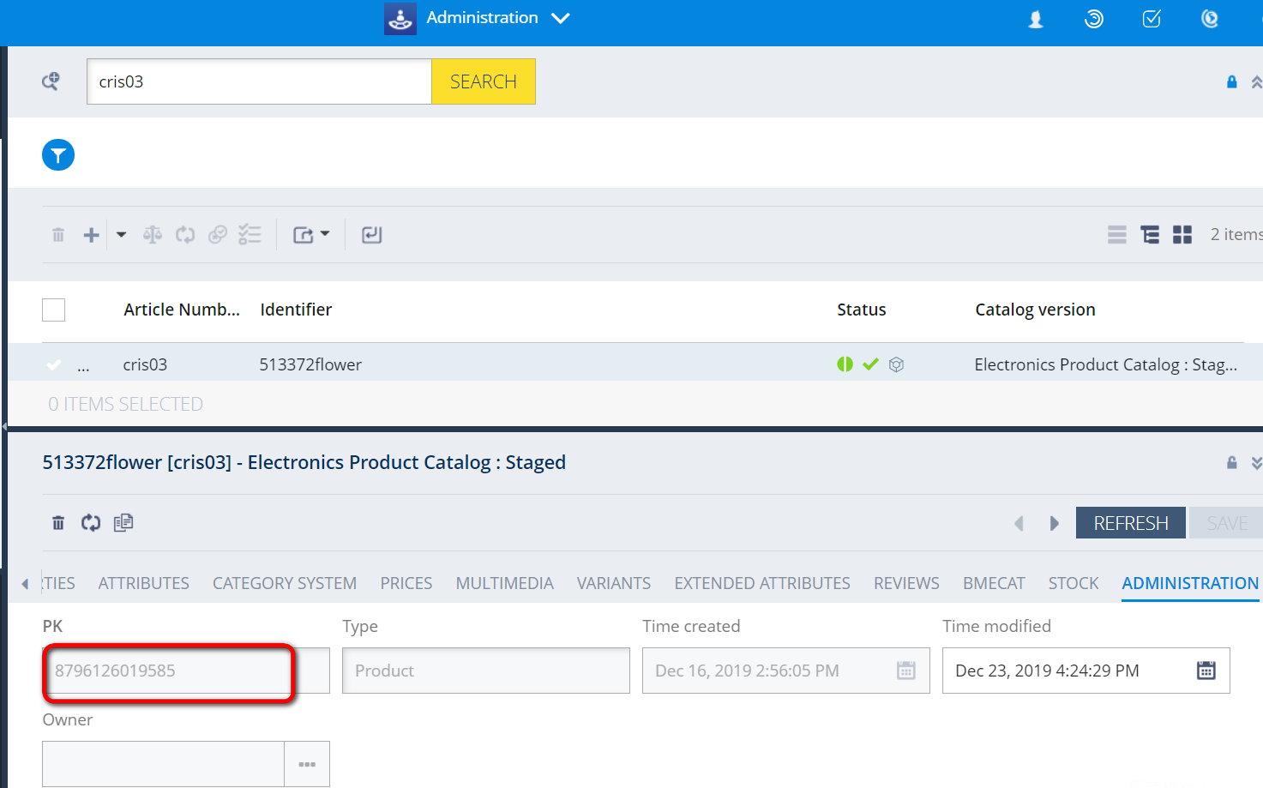Open the calendar picker for Time modified
This screenshot has height=788, width=1263.
1206,671
